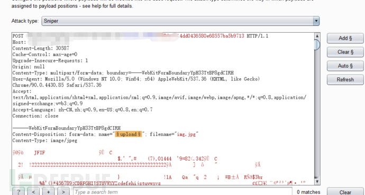Focus the 'Type a search term' field
The height and width of the screenshot is (195, 365).
[x=182, y=192]
